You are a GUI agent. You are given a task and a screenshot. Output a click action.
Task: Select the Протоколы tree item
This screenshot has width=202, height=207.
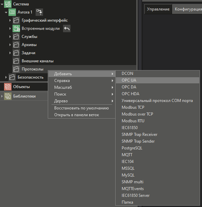coord(33,69)
